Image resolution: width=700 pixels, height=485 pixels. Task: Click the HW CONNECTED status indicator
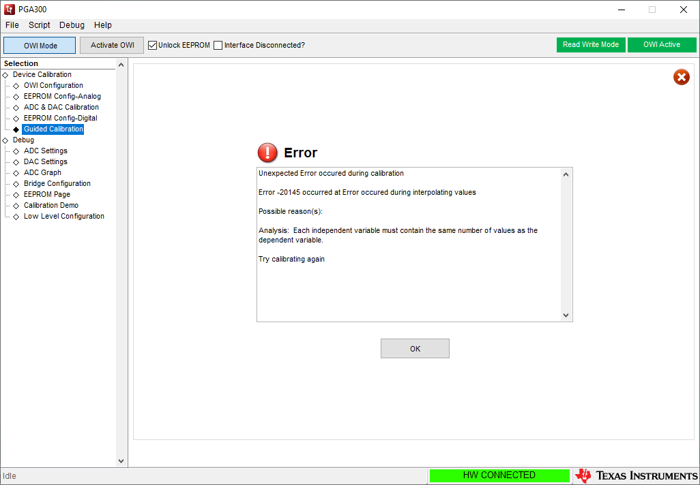click(x=499, y=475)
